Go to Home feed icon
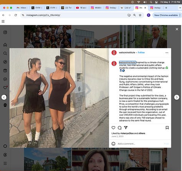The width and height of the screenshot is (182, 171). coord(5,45)
